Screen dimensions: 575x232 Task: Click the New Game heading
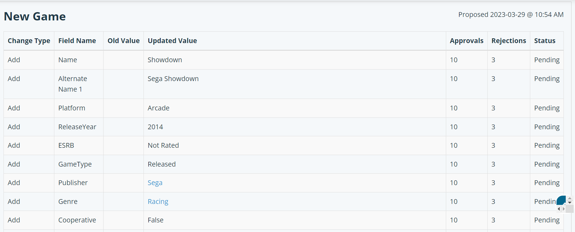[35, 16]
